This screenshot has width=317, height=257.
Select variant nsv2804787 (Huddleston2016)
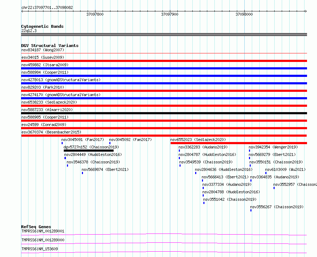(x=207, y=154)
